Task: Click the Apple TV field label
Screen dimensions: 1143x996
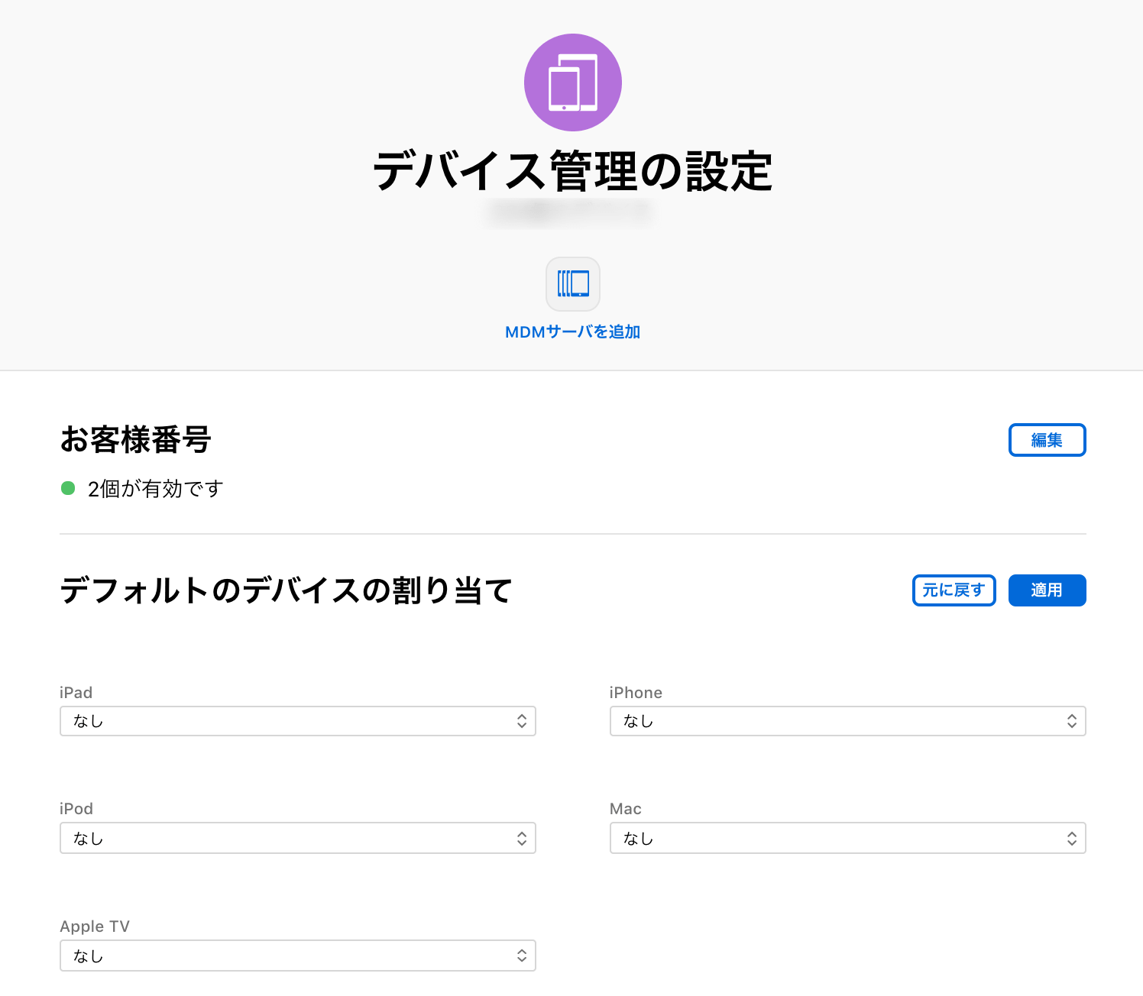Action: click(95, 926)
